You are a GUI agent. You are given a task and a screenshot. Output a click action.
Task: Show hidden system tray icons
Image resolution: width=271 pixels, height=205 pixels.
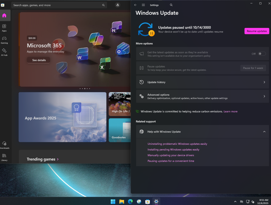click(235, 201)
